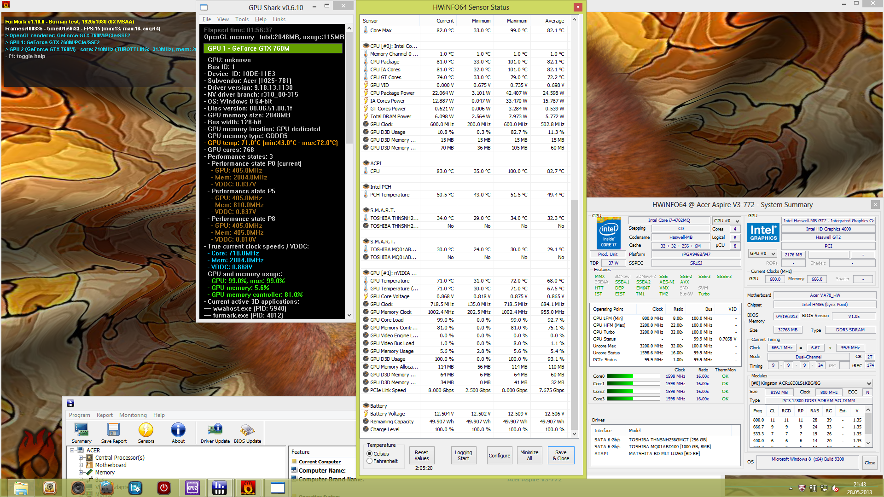Switch to FurMark taskbar icon
Image resolution: width=884 pixels, height=497 pixels.
tap(248, 488)
